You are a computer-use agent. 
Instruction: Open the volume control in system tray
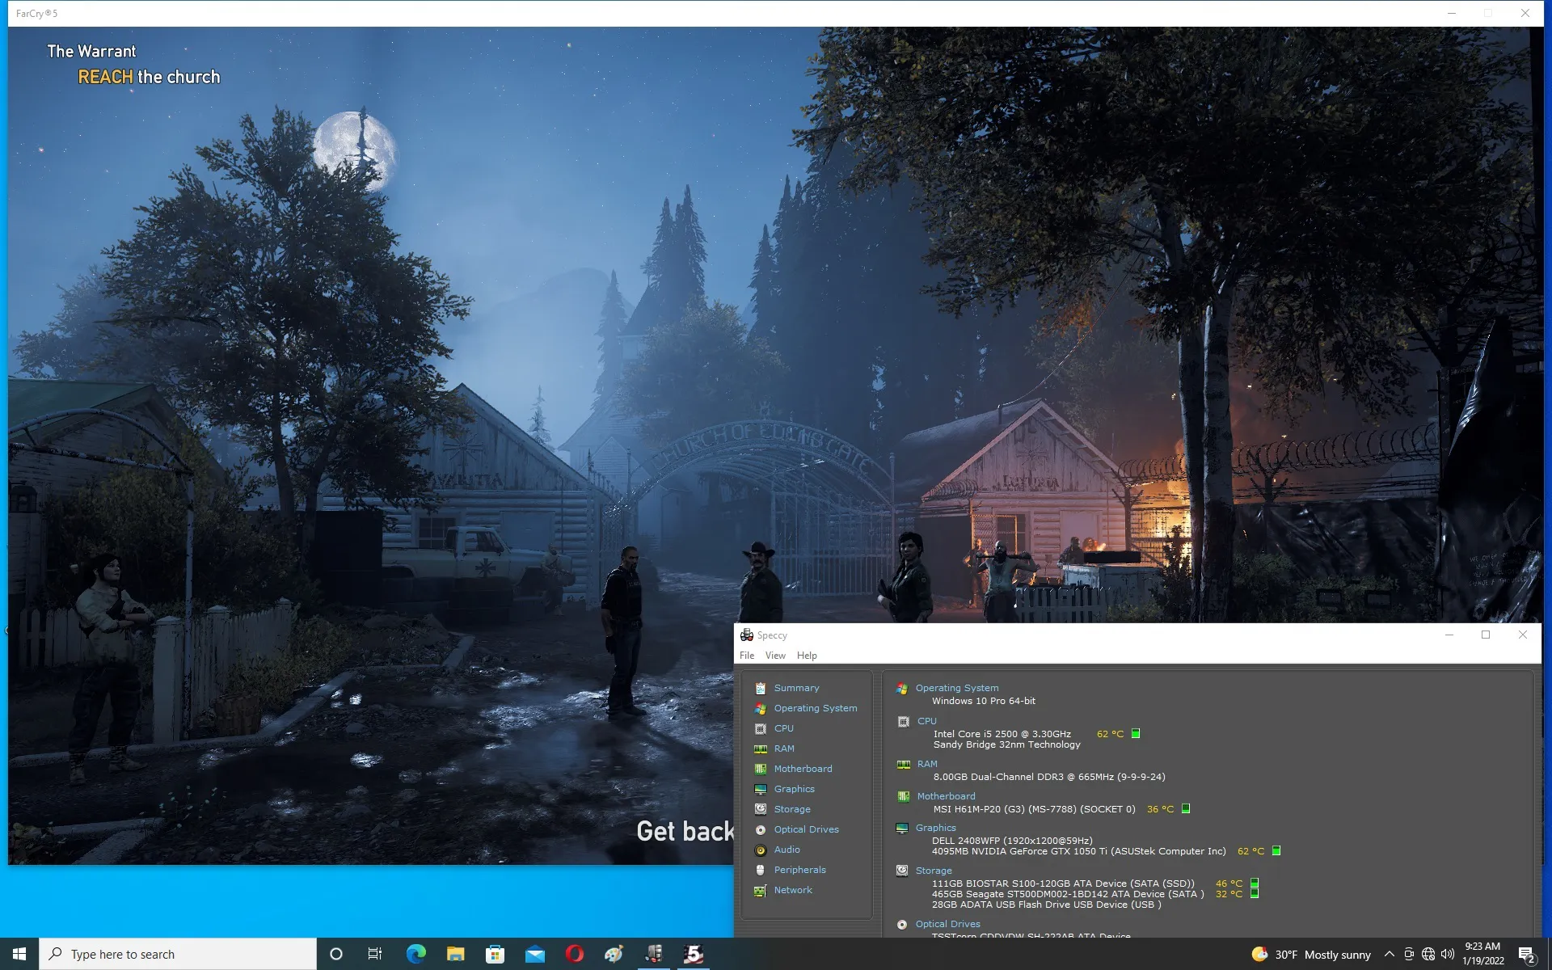[1448, 954]
